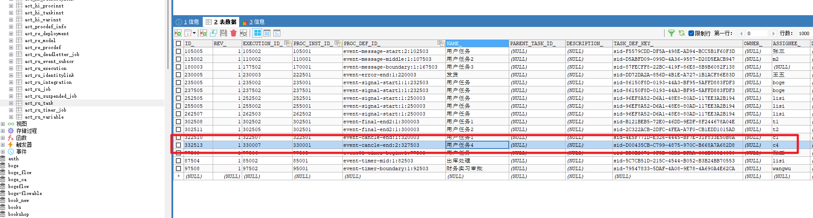Select the boge_flow database

(x=20, y=172)
